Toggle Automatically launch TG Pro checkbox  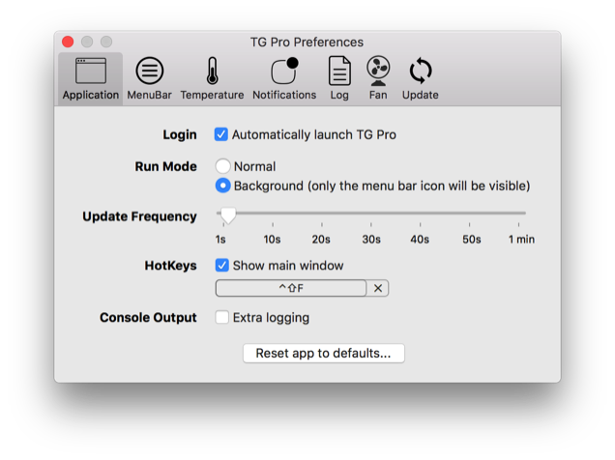click(221, 134)
